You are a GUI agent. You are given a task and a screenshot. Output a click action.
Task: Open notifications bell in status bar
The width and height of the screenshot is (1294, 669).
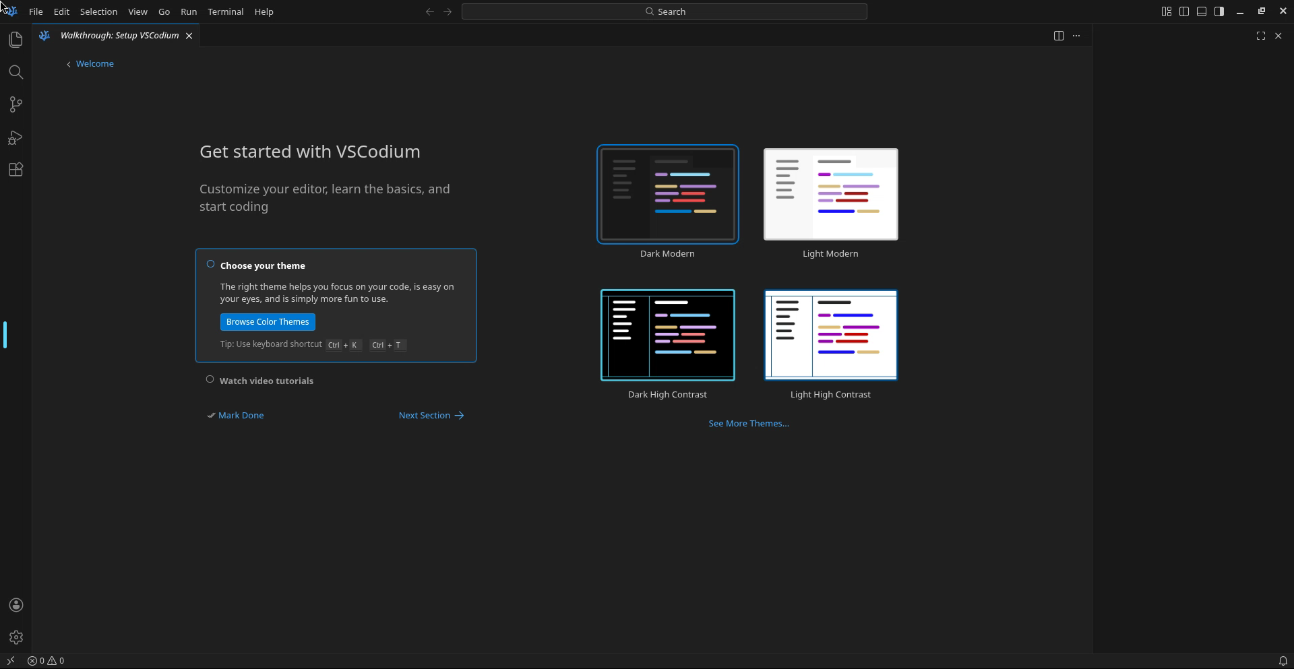(1283, 661)
